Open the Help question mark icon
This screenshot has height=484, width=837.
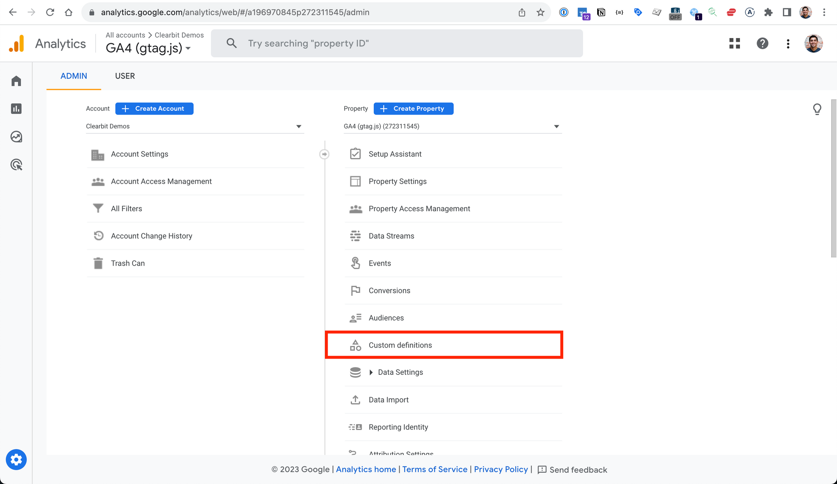pos(763,44)
